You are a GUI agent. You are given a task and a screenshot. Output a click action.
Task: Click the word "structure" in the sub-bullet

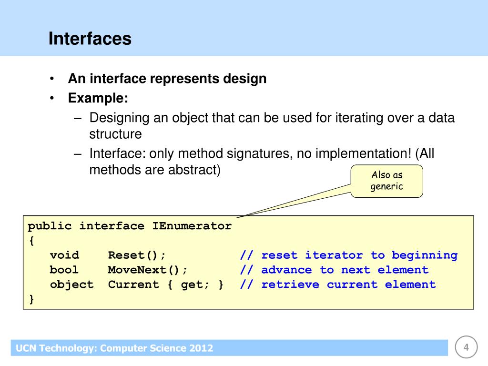click(x=115, y=134)
